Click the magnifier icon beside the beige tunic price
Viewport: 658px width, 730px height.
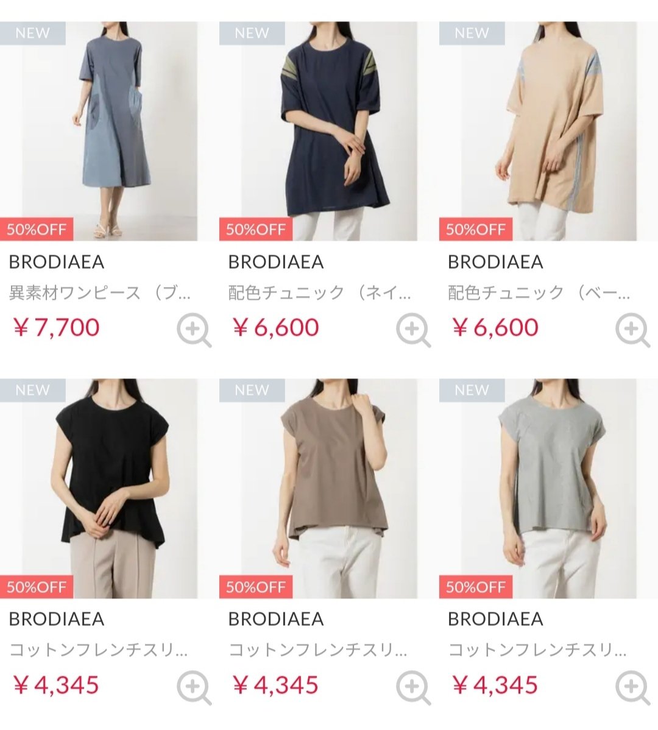point(632,330)
